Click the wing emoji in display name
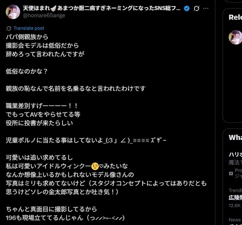Image resolution: width=242 pixels, height=225 pixels. [53, 8]
